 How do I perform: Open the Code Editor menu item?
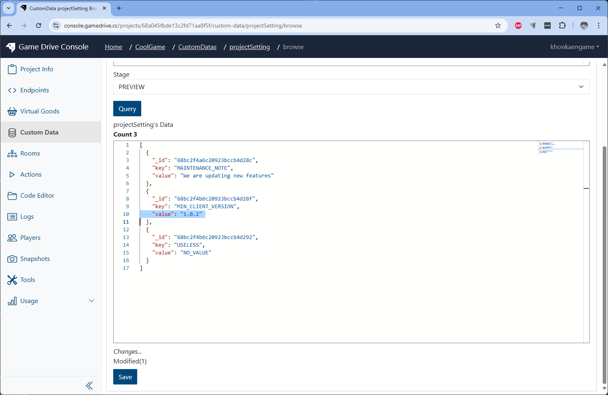37,196
